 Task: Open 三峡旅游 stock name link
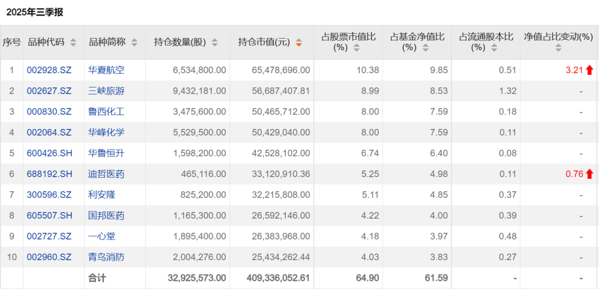pos(106,91)
